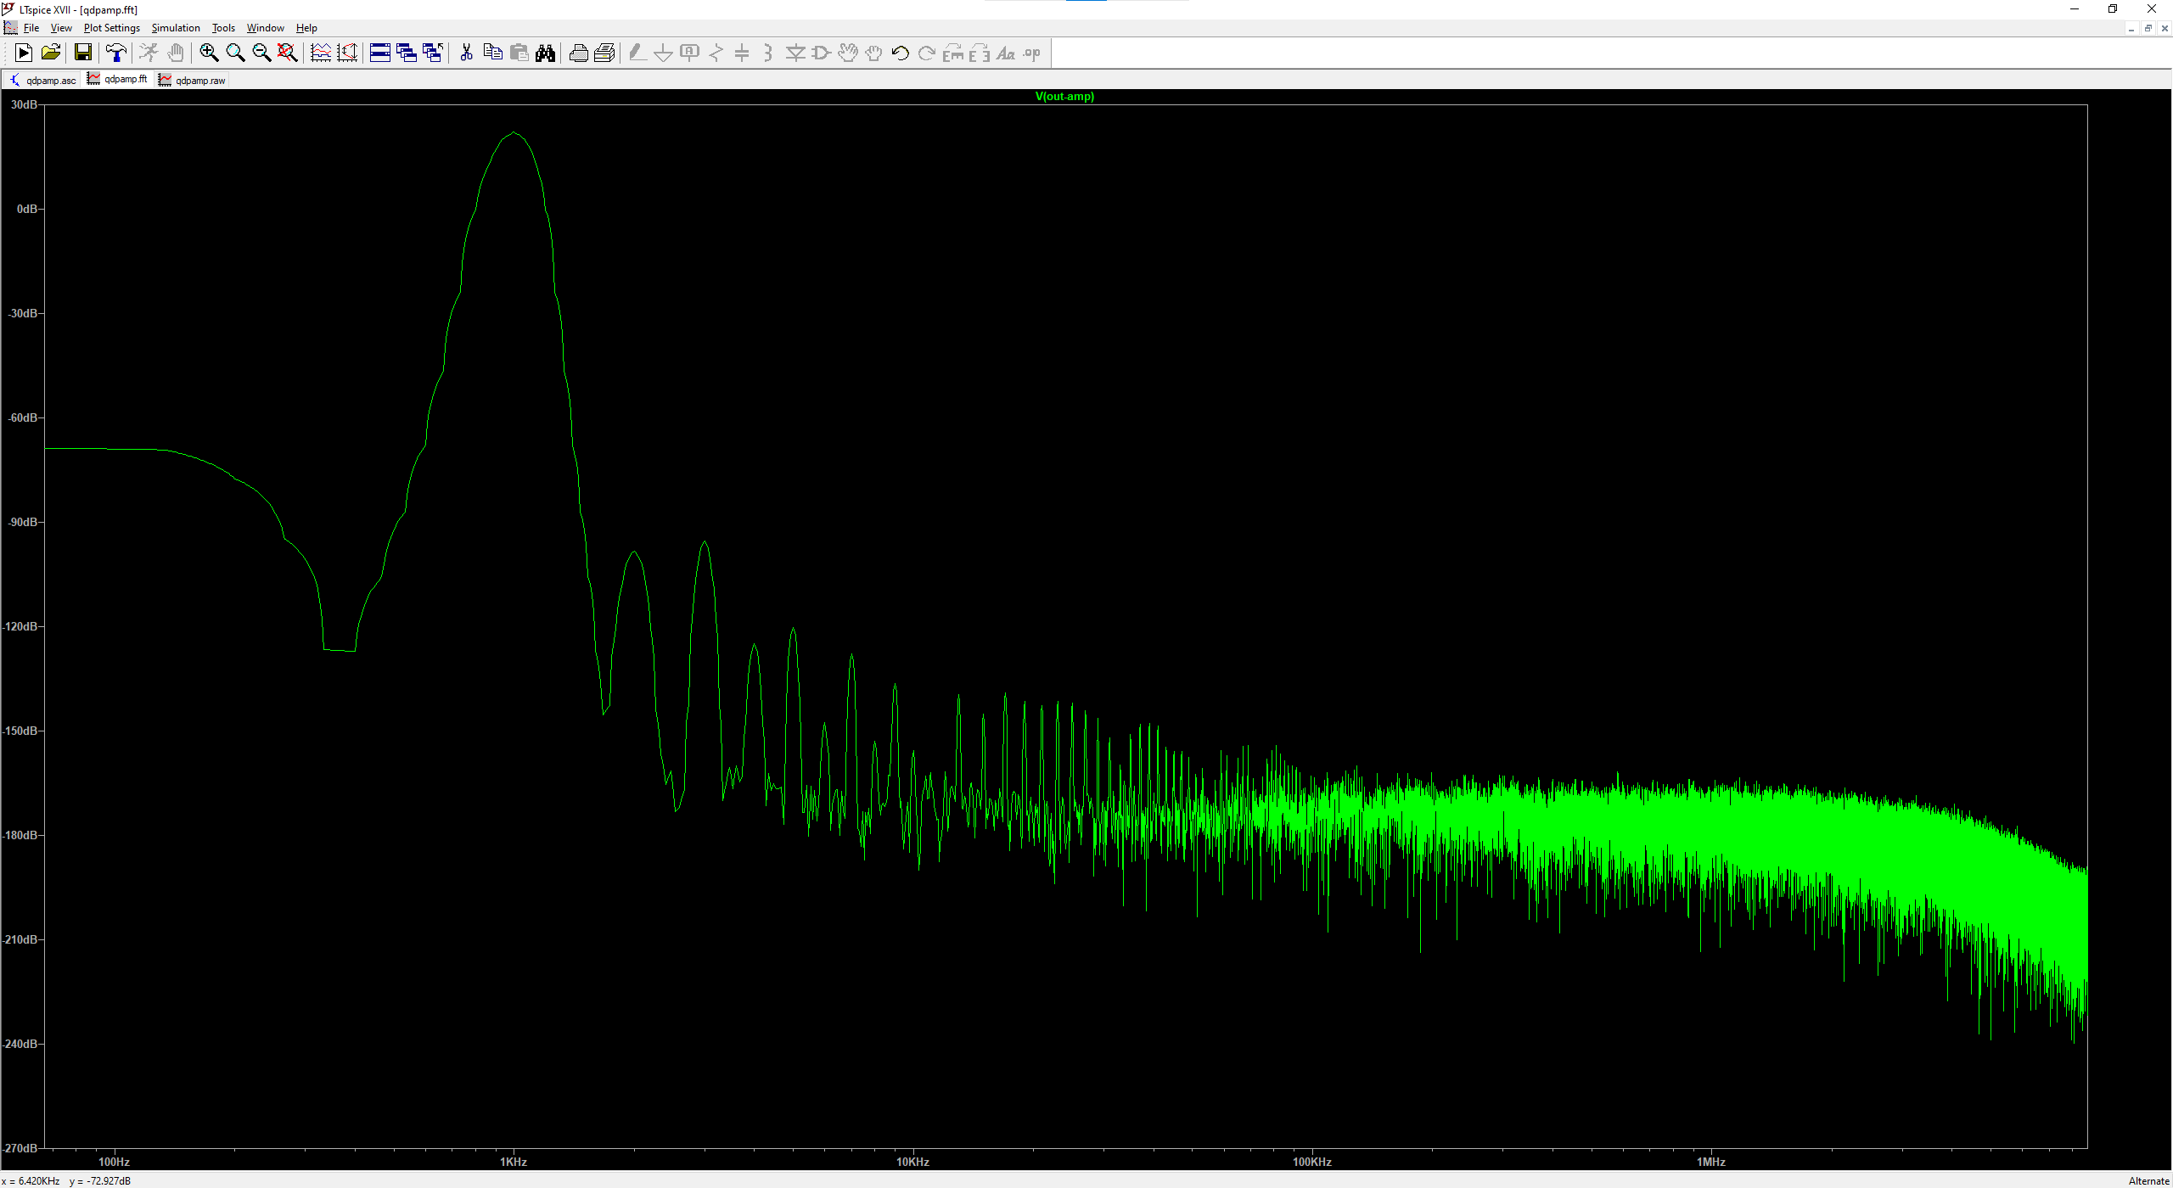Click the LTspice document icon beside File
The image size is (2173, 1188).
(10, 28)
